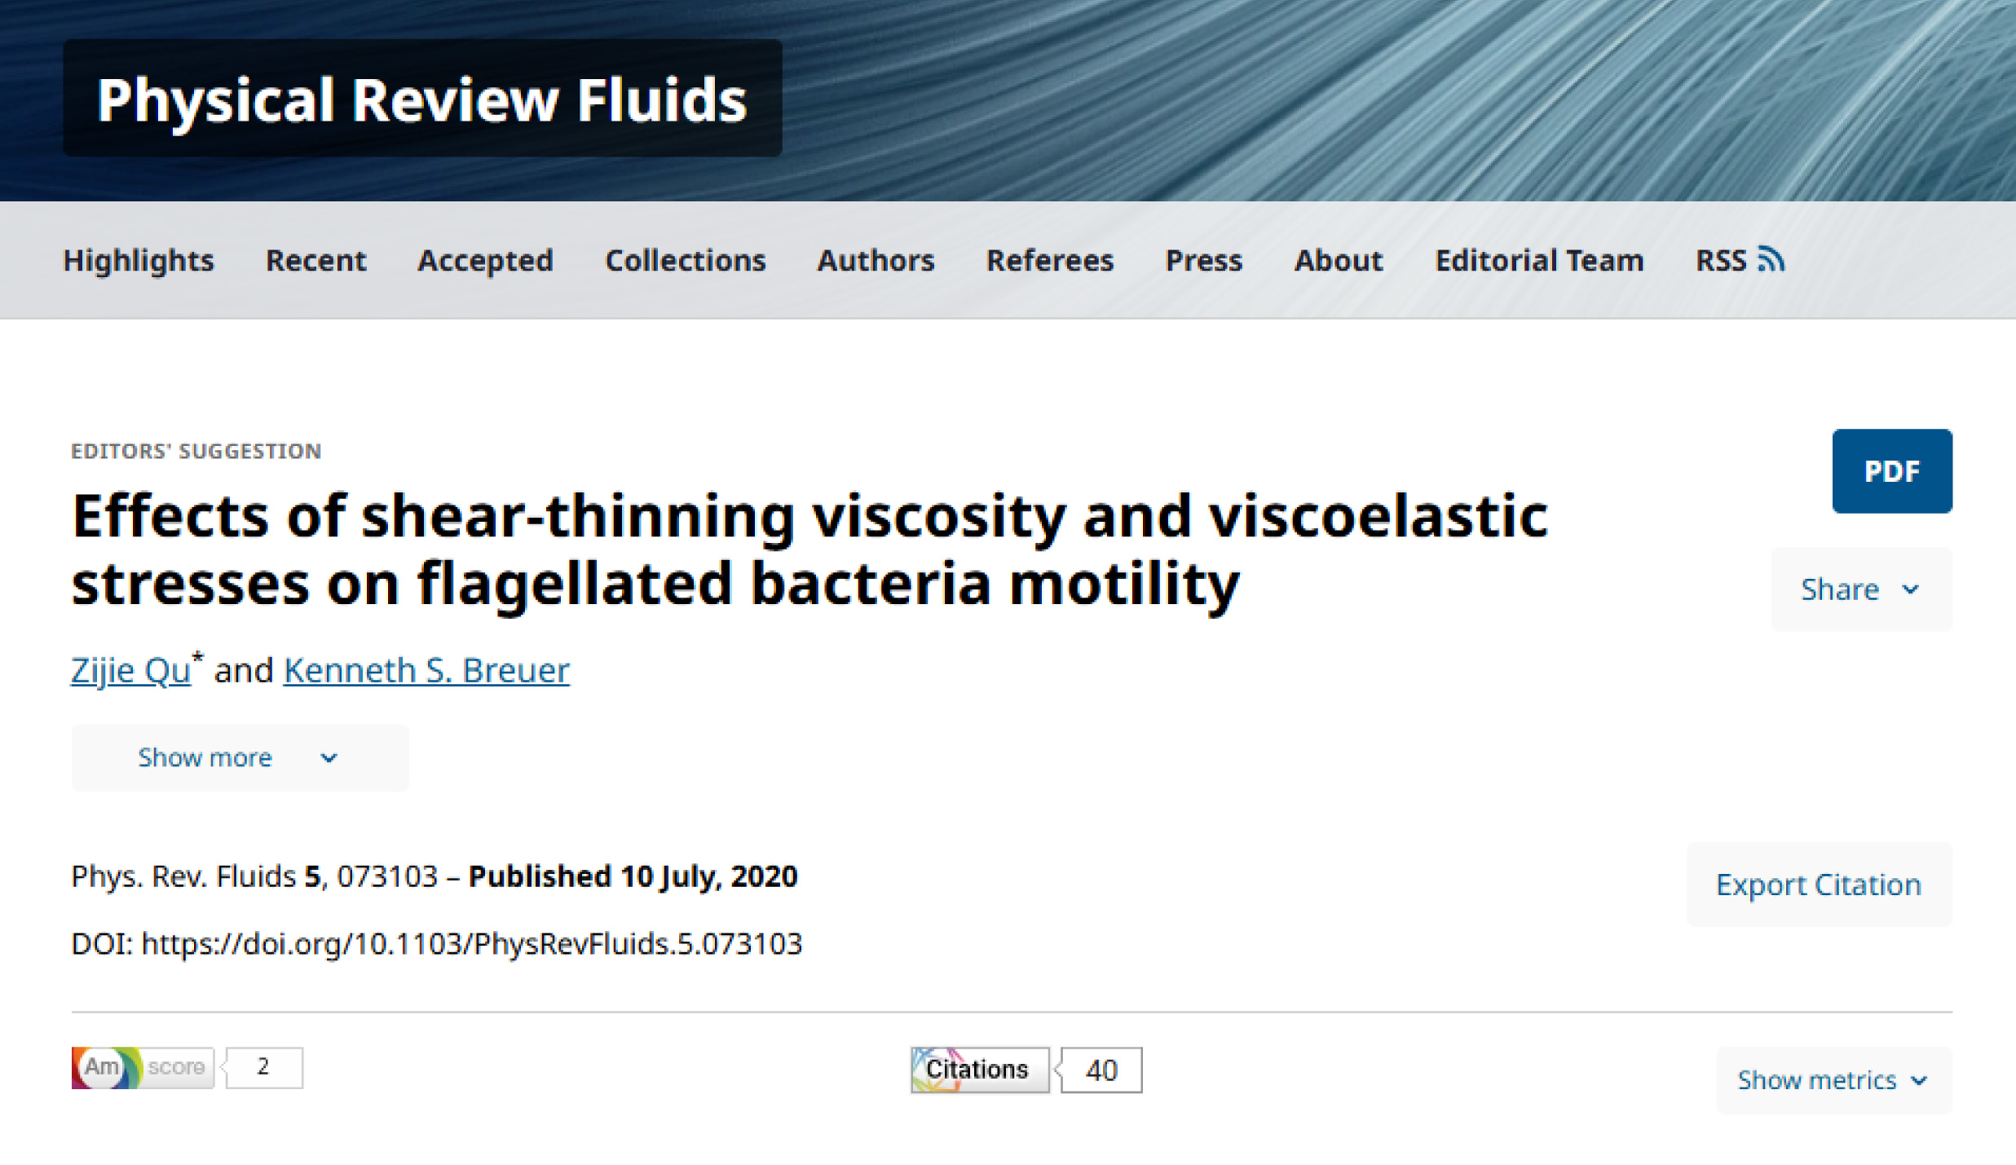Screen dimensions: 2016x1165
Task: Go to the Recent articles page
Action: pyautogui.click(x=316, y=260)
